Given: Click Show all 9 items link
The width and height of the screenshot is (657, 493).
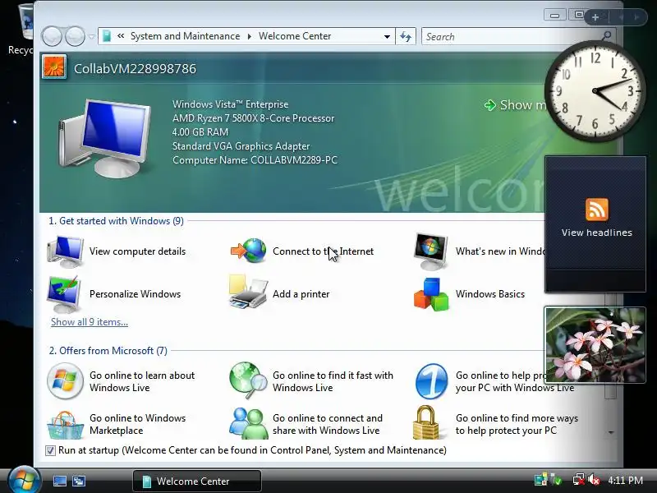Looking at the screenshot, I should pos(90,322).
